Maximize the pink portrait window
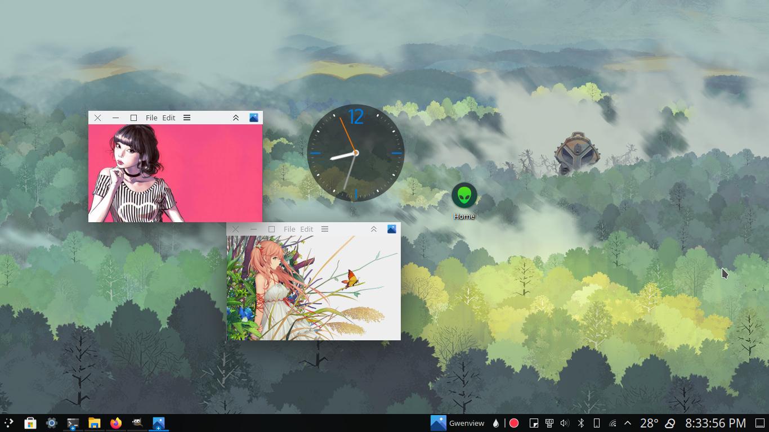Screen dimensions: 769x432 (x=133, y=118)
